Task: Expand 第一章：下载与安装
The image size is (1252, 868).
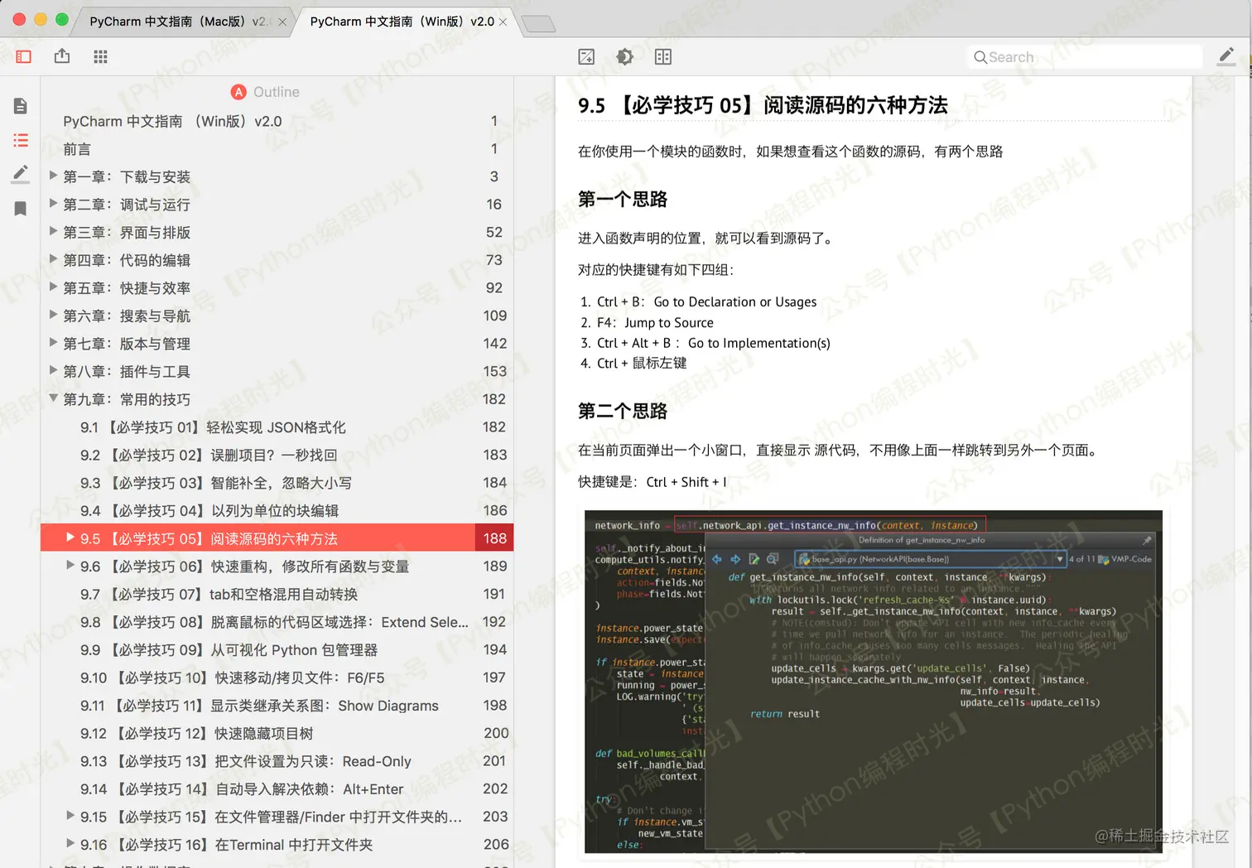Action: [x=53, y=176]
